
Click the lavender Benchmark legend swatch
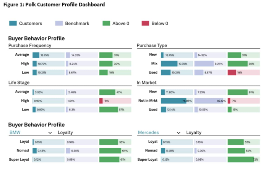click(x=60, y=24)
